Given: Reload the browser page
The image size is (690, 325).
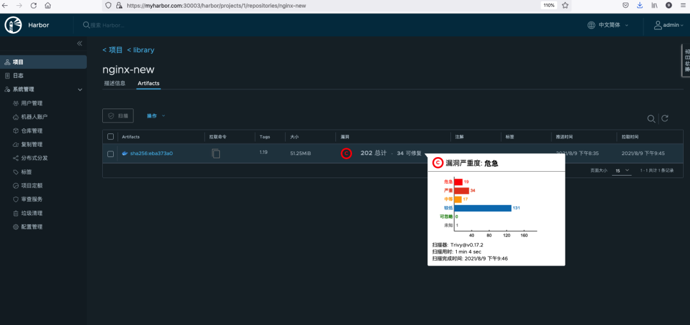Looking at the screenshot, I should point(33,5).
